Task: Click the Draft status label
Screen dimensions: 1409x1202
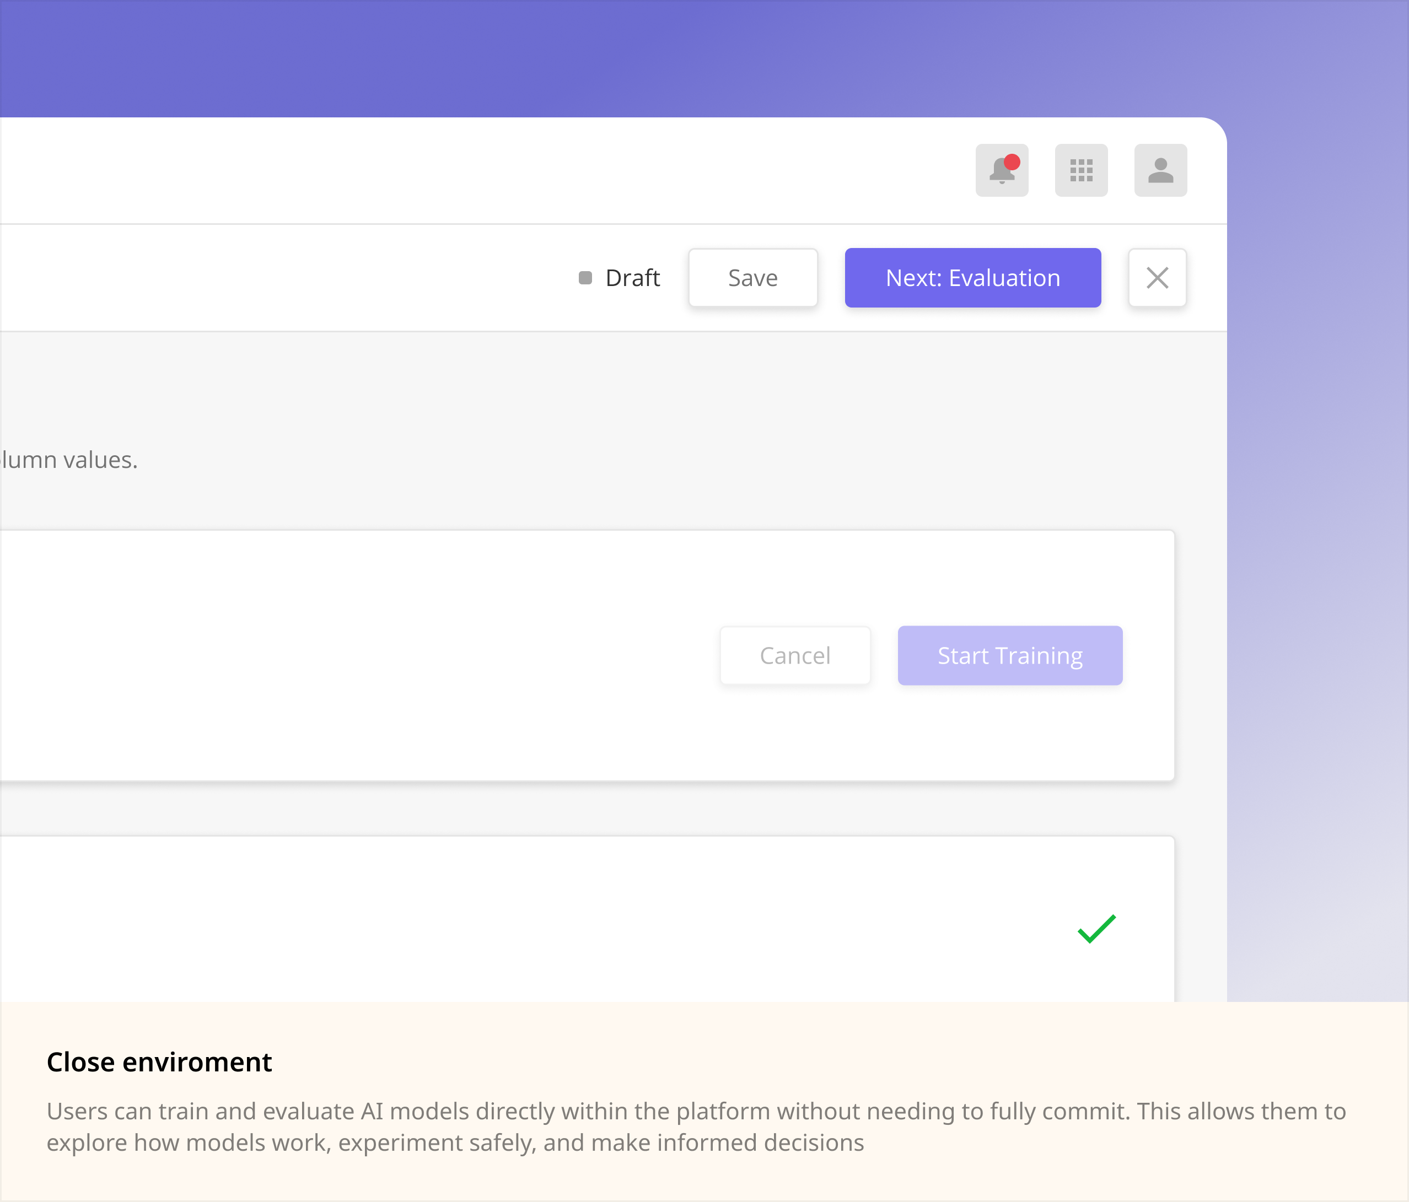Action: pos(632,277)
